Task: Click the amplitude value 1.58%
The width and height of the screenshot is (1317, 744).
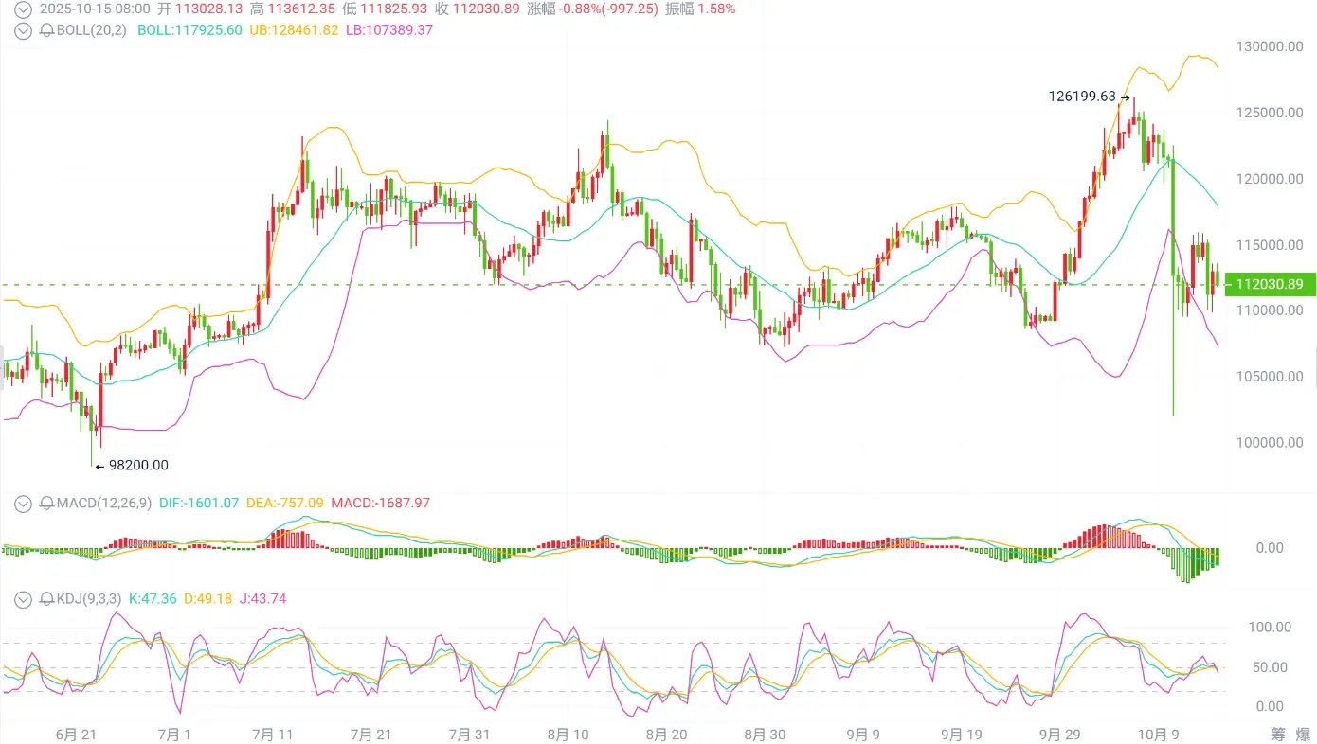Action: pyautogui.click(x=714, y=9)
